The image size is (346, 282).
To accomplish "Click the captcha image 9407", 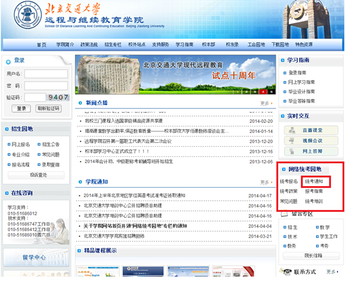I will [x=58, y=97].
